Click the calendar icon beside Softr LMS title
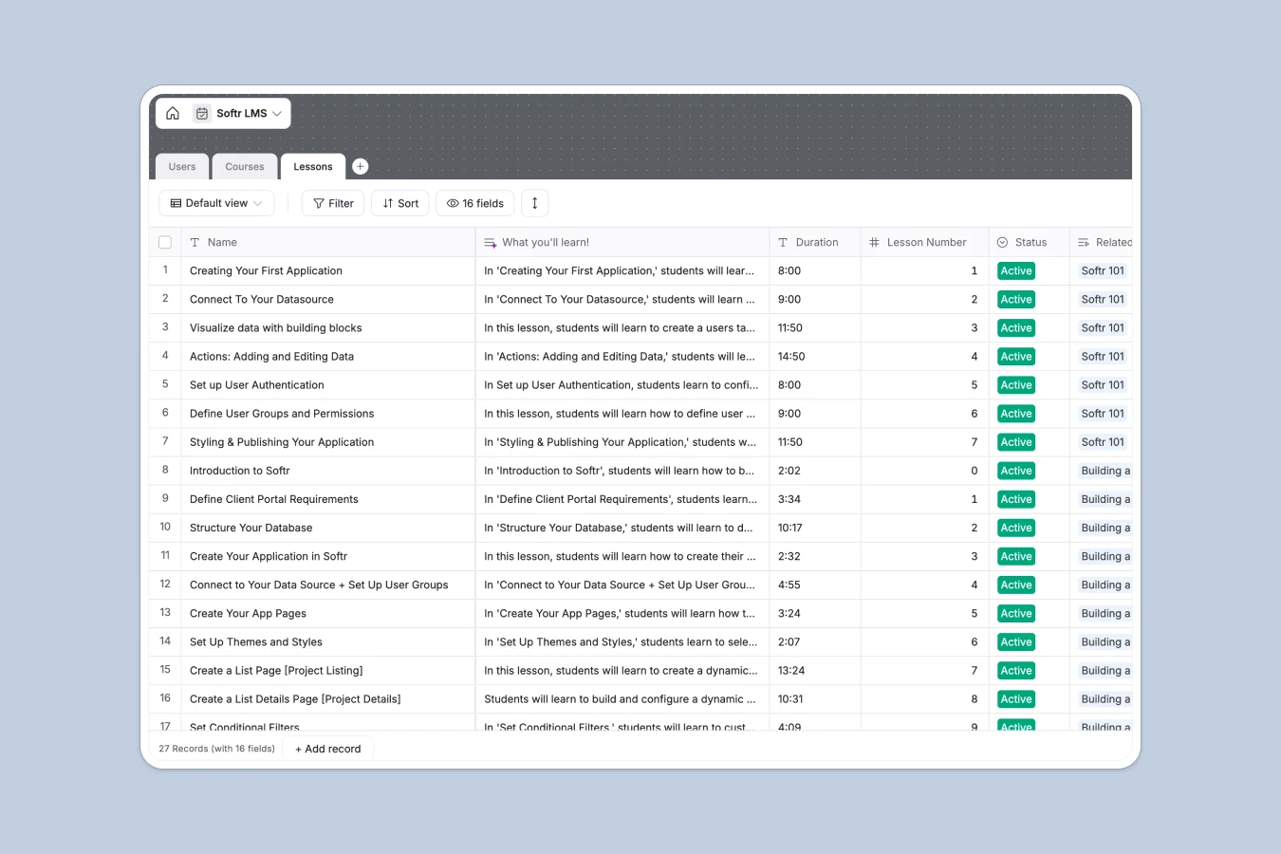 [x=201, y=113]
